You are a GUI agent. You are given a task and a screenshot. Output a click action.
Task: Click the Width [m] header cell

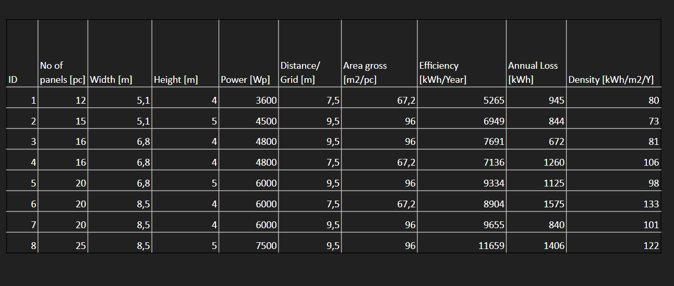(x=111, y=80)
